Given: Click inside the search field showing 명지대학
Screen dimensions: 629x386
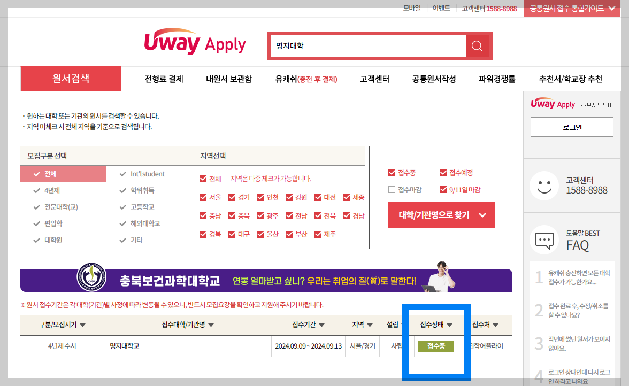Looking at the screenshot, I should point(368,46).
